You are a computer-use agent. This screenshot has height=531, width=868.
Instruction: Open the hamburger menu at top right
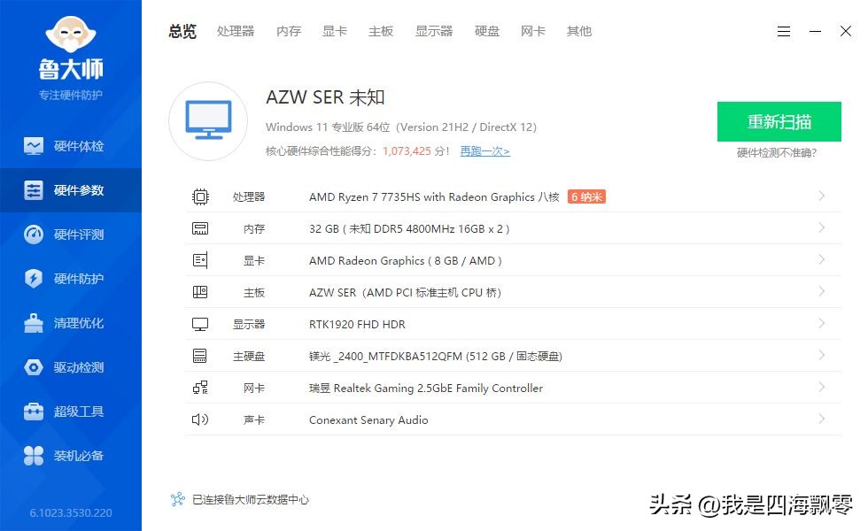tap(784, 31)
